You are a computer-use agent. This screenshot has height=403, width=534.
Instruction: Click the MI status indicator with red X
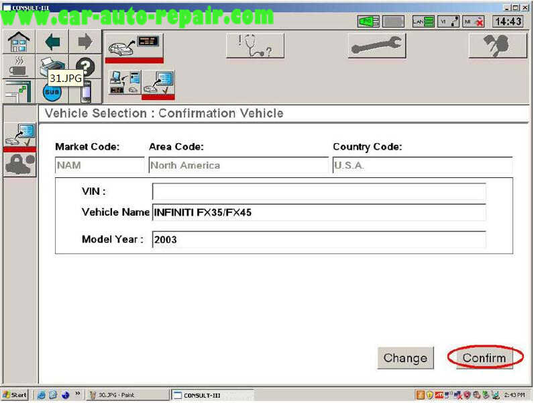coord(474,21)
